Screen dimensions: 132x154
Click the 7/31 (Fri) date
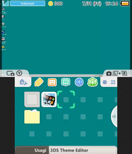(92, 4)
